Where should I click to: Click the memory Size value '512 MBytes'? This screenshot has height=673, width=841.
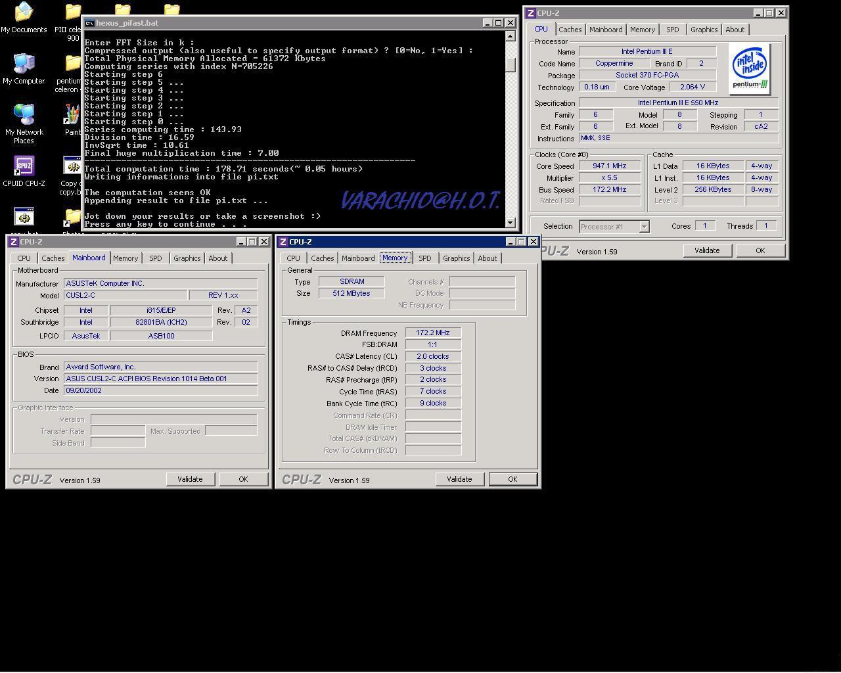pos(352,293)
